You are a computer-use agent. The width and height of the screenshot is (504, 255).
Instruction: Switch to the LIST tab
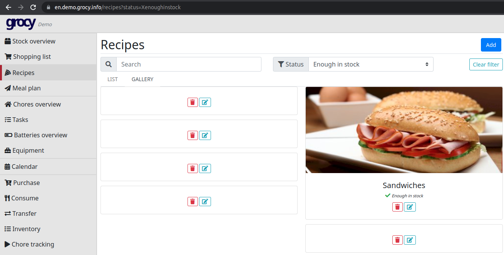coord(112,79)
